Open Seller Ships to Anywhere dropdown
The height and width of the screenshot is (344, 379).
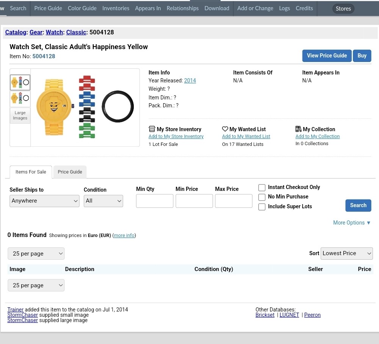click(x=44, y=201)
